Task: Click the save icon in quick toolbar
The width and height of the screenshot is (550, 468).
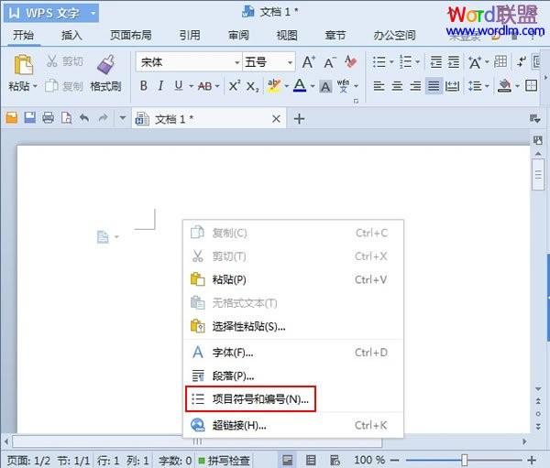Action: (29, 118)
